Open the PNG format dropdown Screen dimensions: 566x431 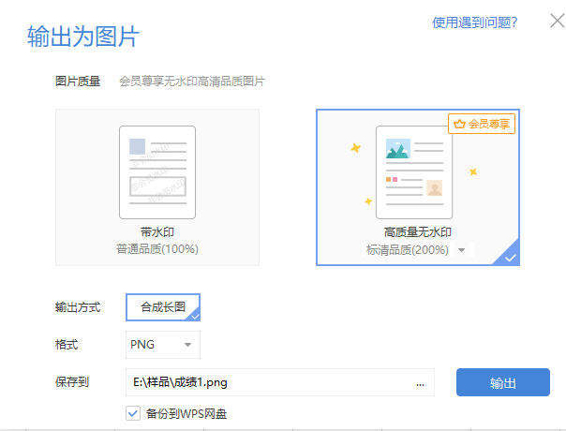(162, 345)
